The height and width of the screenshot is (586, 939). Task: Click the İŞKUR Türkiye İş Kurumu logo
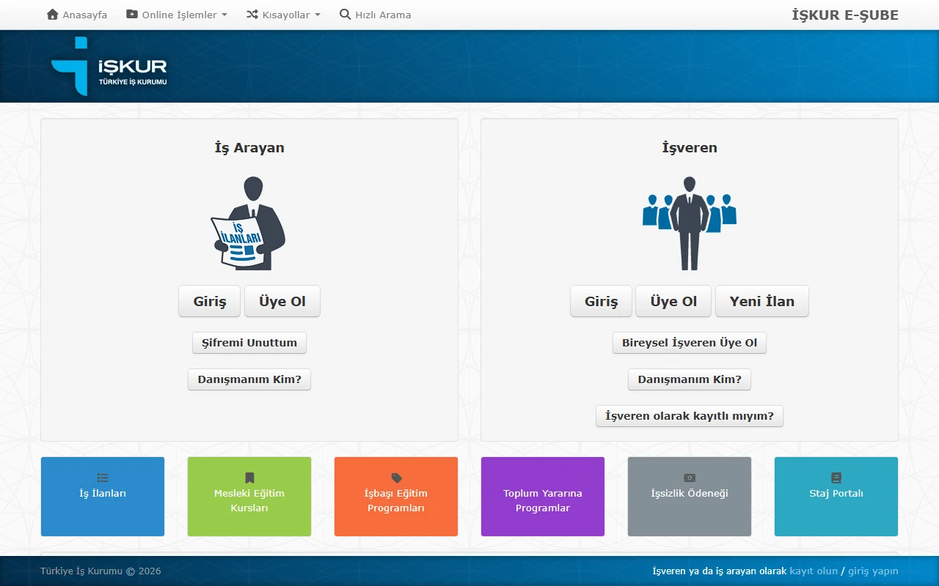[109, 67]
